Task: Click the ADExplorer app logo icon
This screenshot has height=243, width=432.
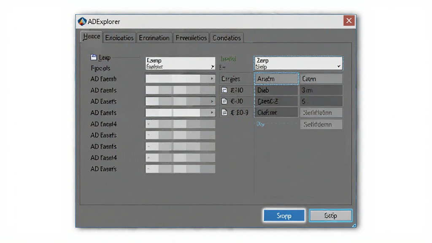Action: click(82, 22)
